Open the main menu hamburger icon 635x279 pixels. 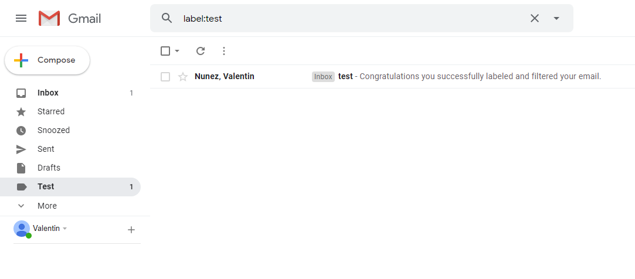point(21,18)
